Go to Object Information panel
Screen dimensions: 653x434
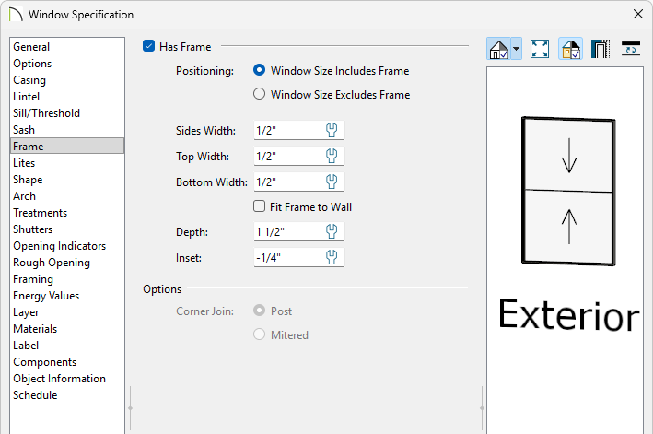click(x=67, y=379)
